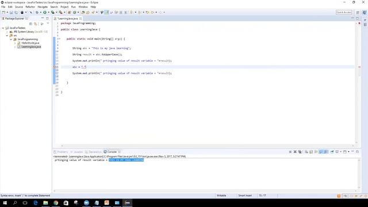Screen dimensions: 368x207
Task: Collapse main method fold marker at line 6
Action: coord(59,39)
